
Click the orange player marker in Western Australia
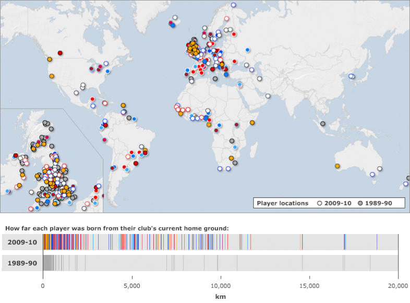[337, 166]
